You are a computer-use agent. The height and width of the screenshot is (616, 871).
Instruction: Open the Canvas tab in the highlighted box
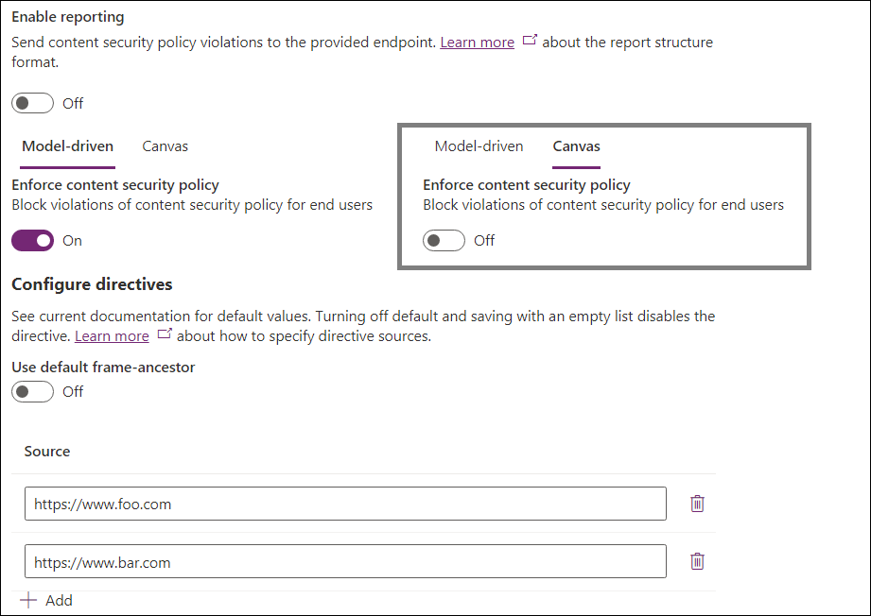point(576,145)
